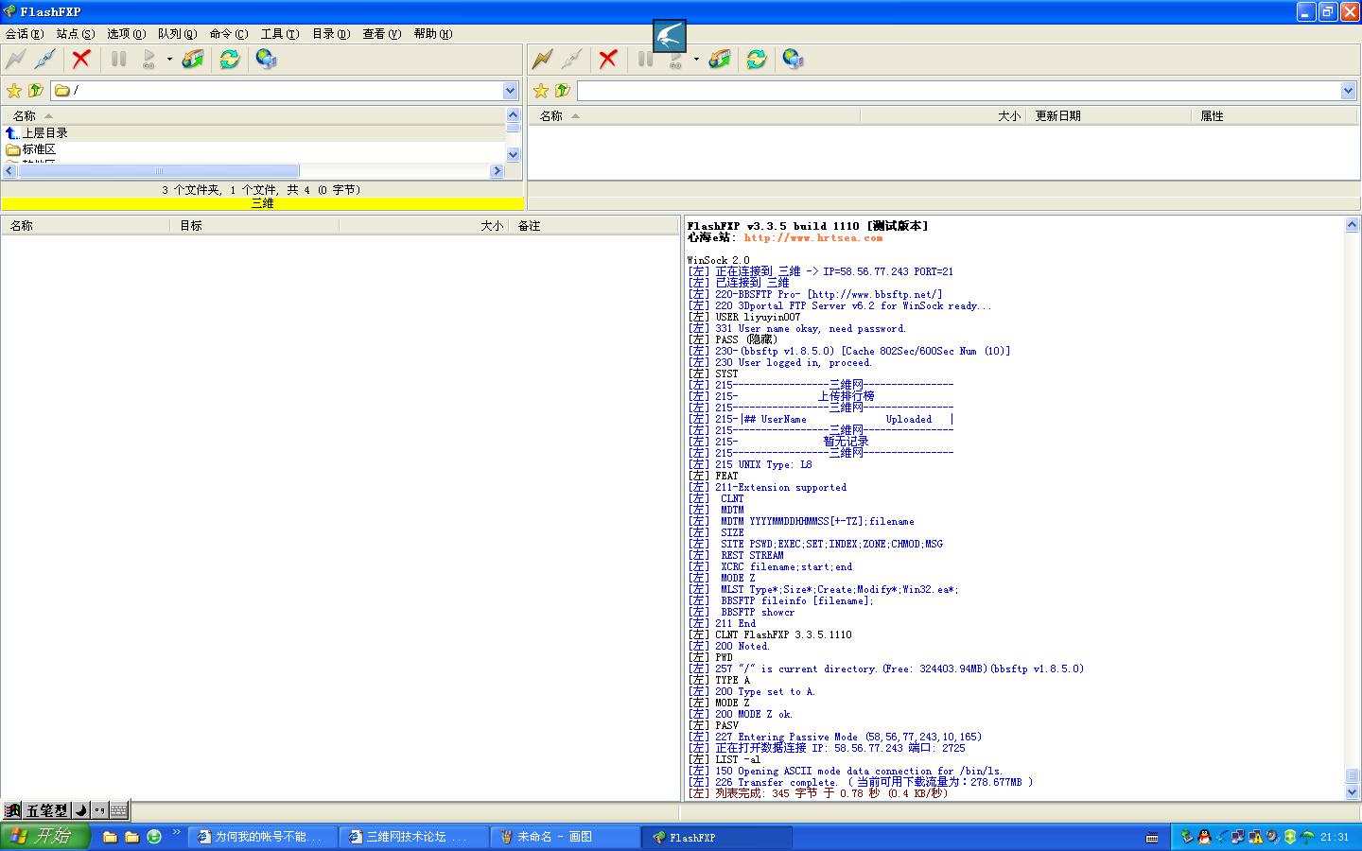Click the right pane pause icon

click(645, 60)
